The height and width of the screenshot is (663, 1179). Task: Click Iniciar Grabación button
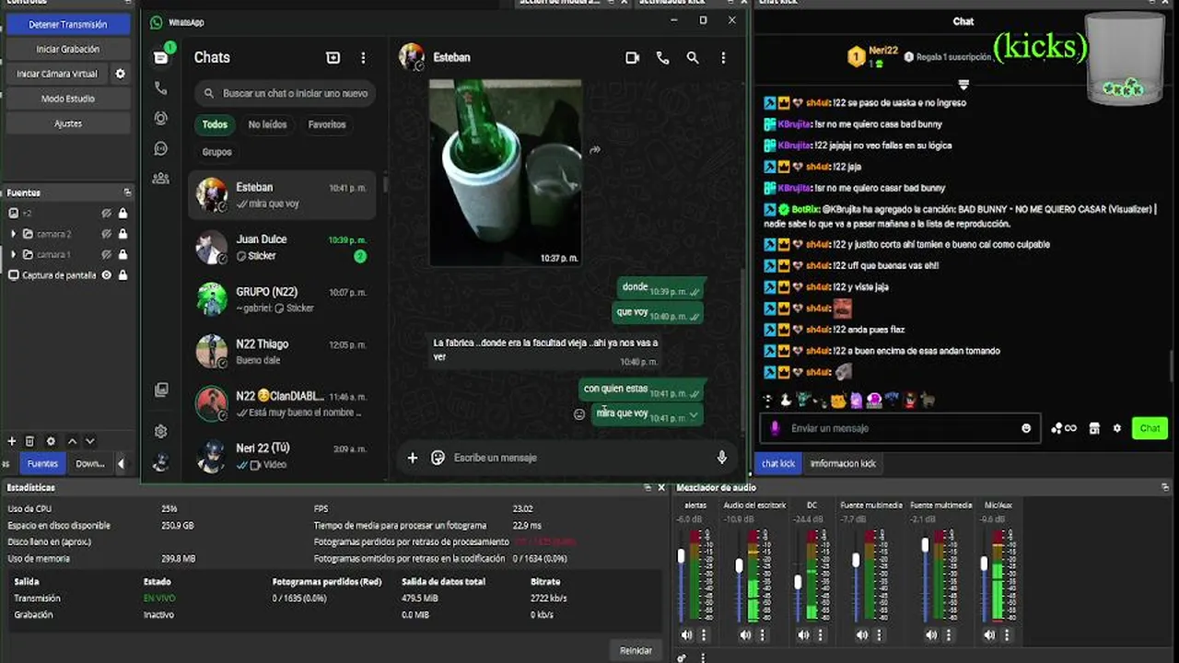pos(68,49)
